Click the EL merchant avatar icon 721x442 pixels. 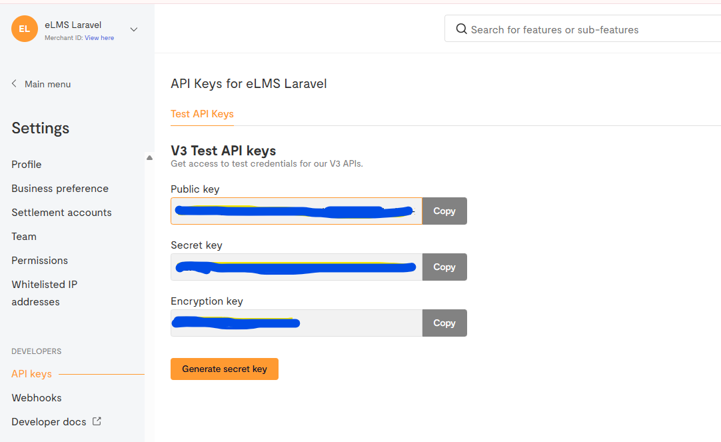click(x=25, y=29)
